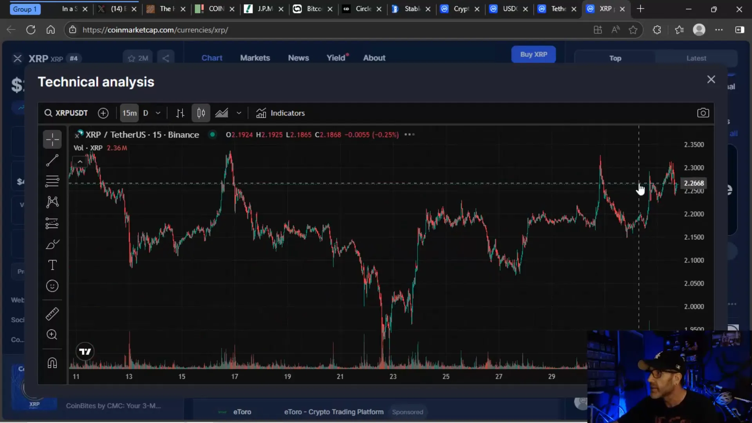Open the About tab
The image size is (752, 423).
click(x=374, y=58)
